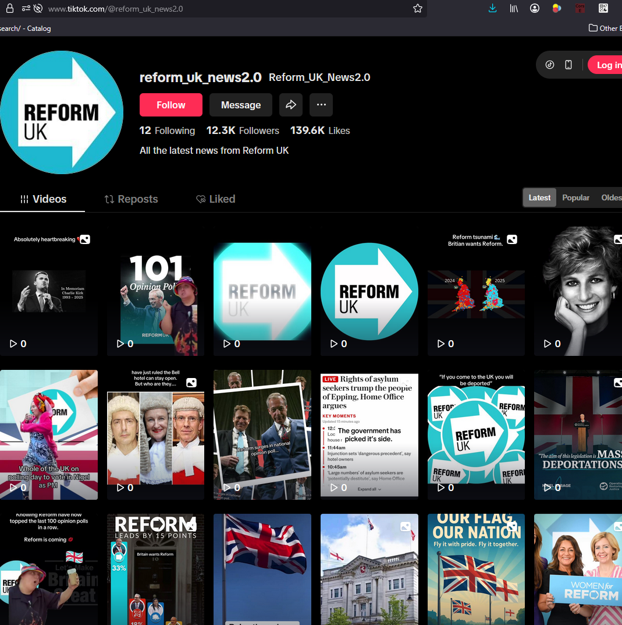
Task: Open the stone building with flags post
Action: click(369, 569)
